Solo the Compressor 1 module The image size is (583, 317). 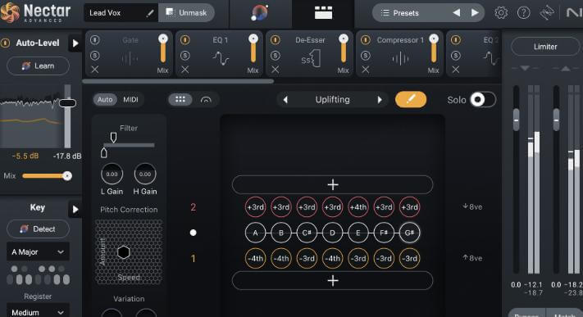(366, 56)
